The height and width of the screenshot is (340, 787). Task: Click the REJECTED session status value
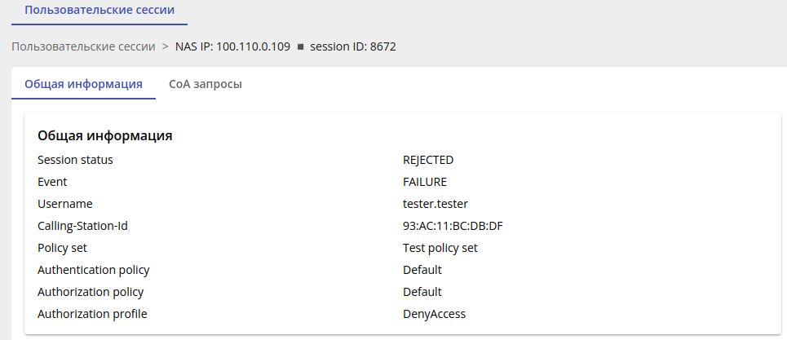pyautogui.click(x=428, y=160)
